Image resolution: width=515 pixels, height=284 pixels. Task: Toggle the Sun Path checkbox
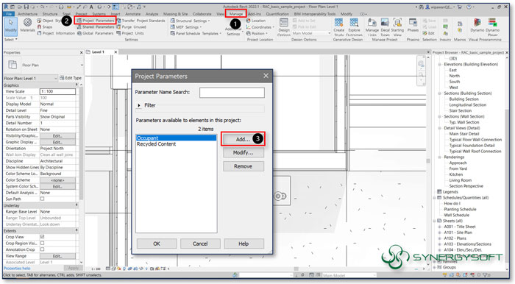tap(42, 199)
